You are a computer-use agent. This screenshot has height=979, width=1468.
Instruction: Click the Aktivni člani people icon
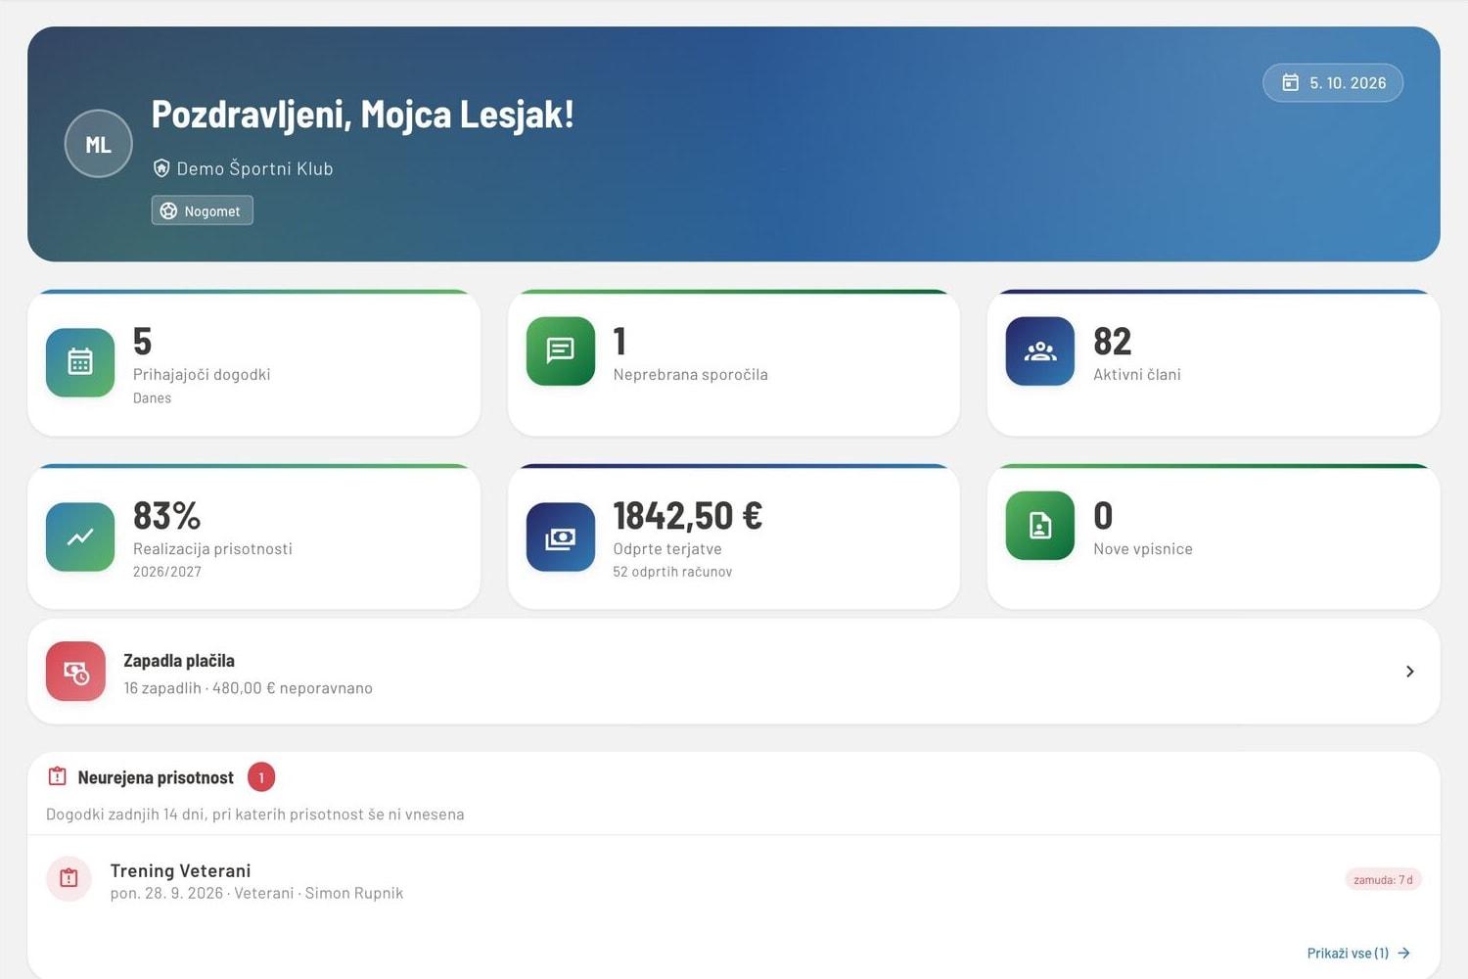click(x=1040, y=350)
